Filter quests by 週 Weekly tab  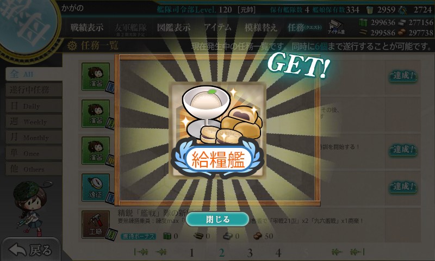tap(34, 121)
